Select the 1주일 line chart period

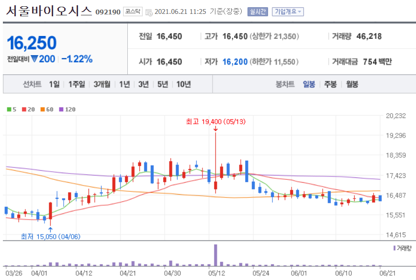pos(77,84)
